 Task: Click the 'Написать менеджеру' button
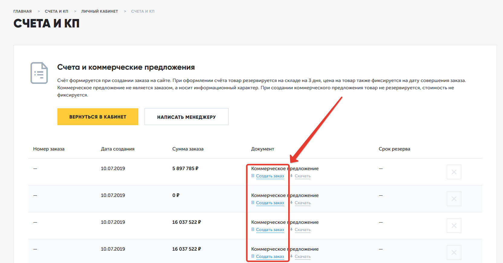(186, 117)
